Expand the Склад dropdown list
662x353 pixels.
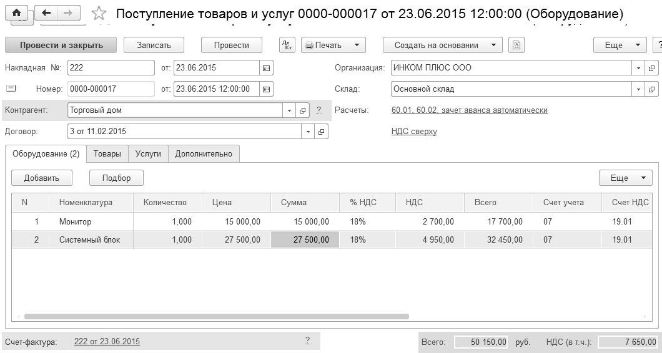[x=638, y=89]
